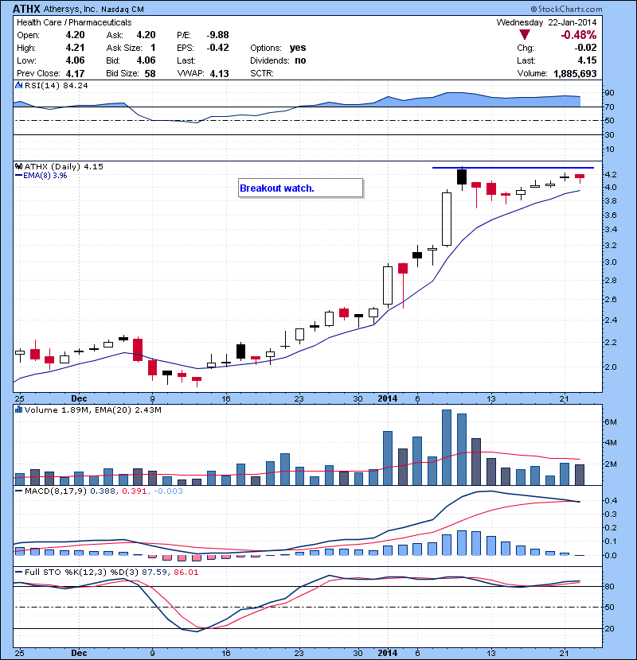This screenshot has height=660, width=637.
Task: Click the blue resistance line above the candles
Action: coord(513,168)
